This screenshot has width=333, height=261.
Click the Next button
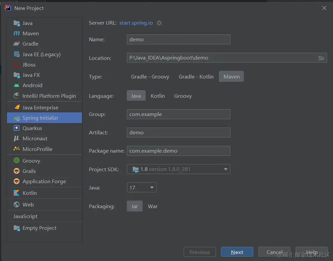(237, 252)
